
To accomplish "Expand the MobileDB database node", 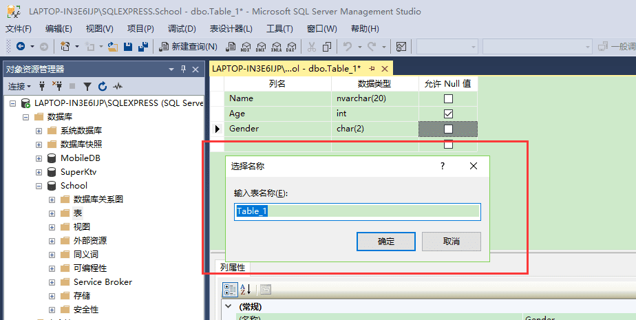I will pos(39,158).
